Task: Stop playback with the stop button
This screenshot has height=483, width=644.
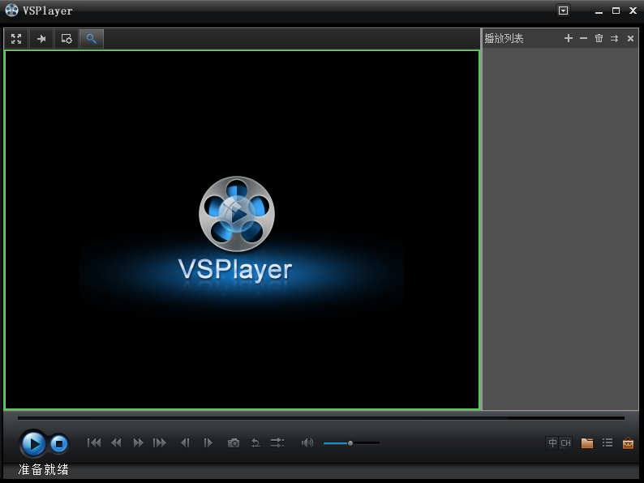Action: pos(59,443)
